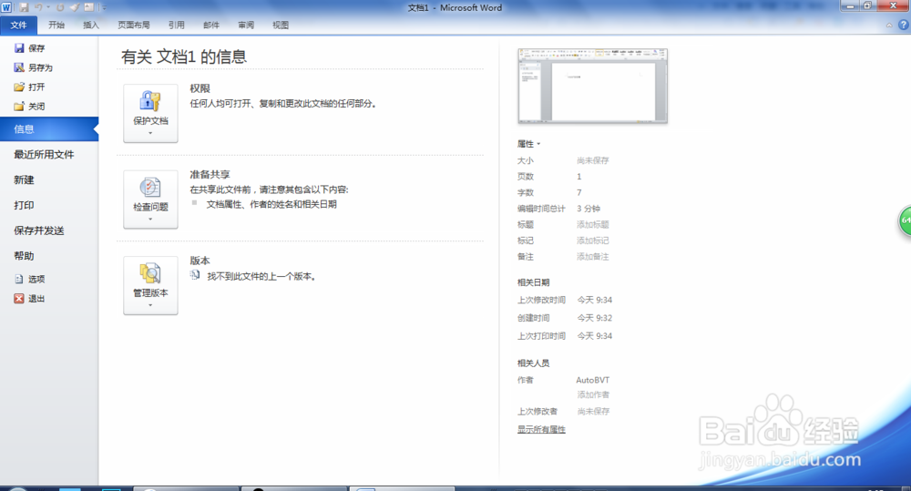Open the 引用 tab
Viewport: 911px width, 491px height.
[x=177, y=25]
